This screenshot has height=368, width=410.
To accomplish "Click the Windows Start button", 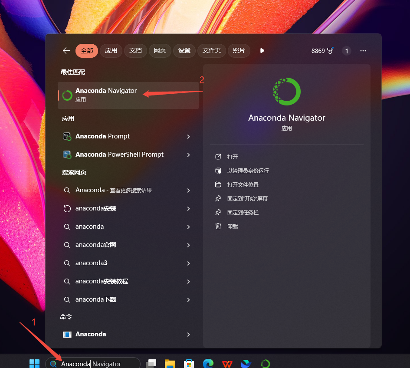I will click(34, 363).
